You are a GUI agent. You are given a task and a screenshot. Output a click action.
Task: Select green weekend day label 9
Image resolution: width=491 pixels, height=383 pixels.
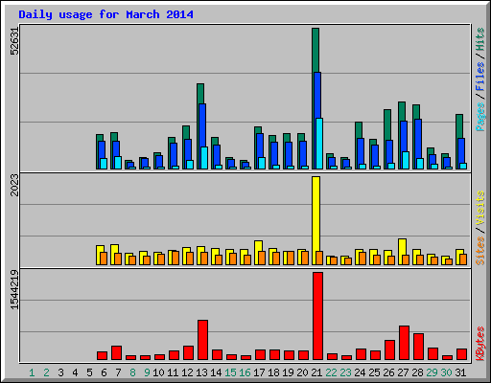pos(147,372)
